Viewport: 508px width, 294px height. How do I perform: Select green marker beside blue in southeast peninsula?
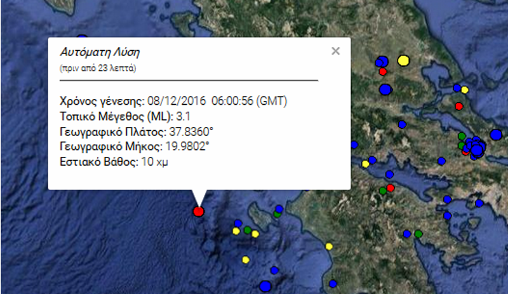(x=418, y=234)
